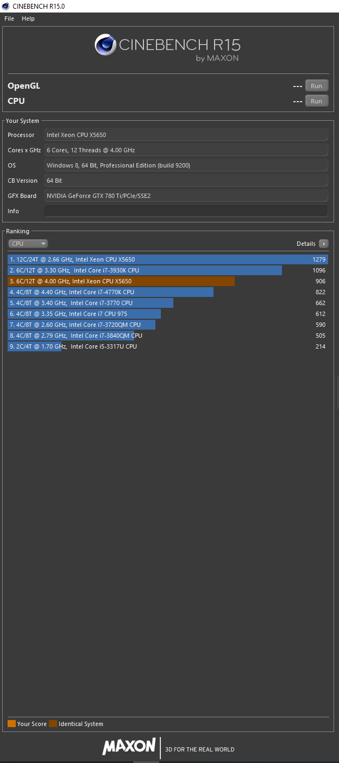
Task: Select ranking entry Core i7 CPU 975
Action: [168, 314]
